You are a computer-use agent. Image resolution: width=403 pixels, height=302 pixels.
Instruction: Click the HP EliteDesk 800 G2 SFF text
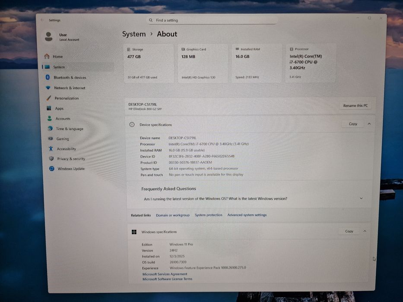[145, 109]
